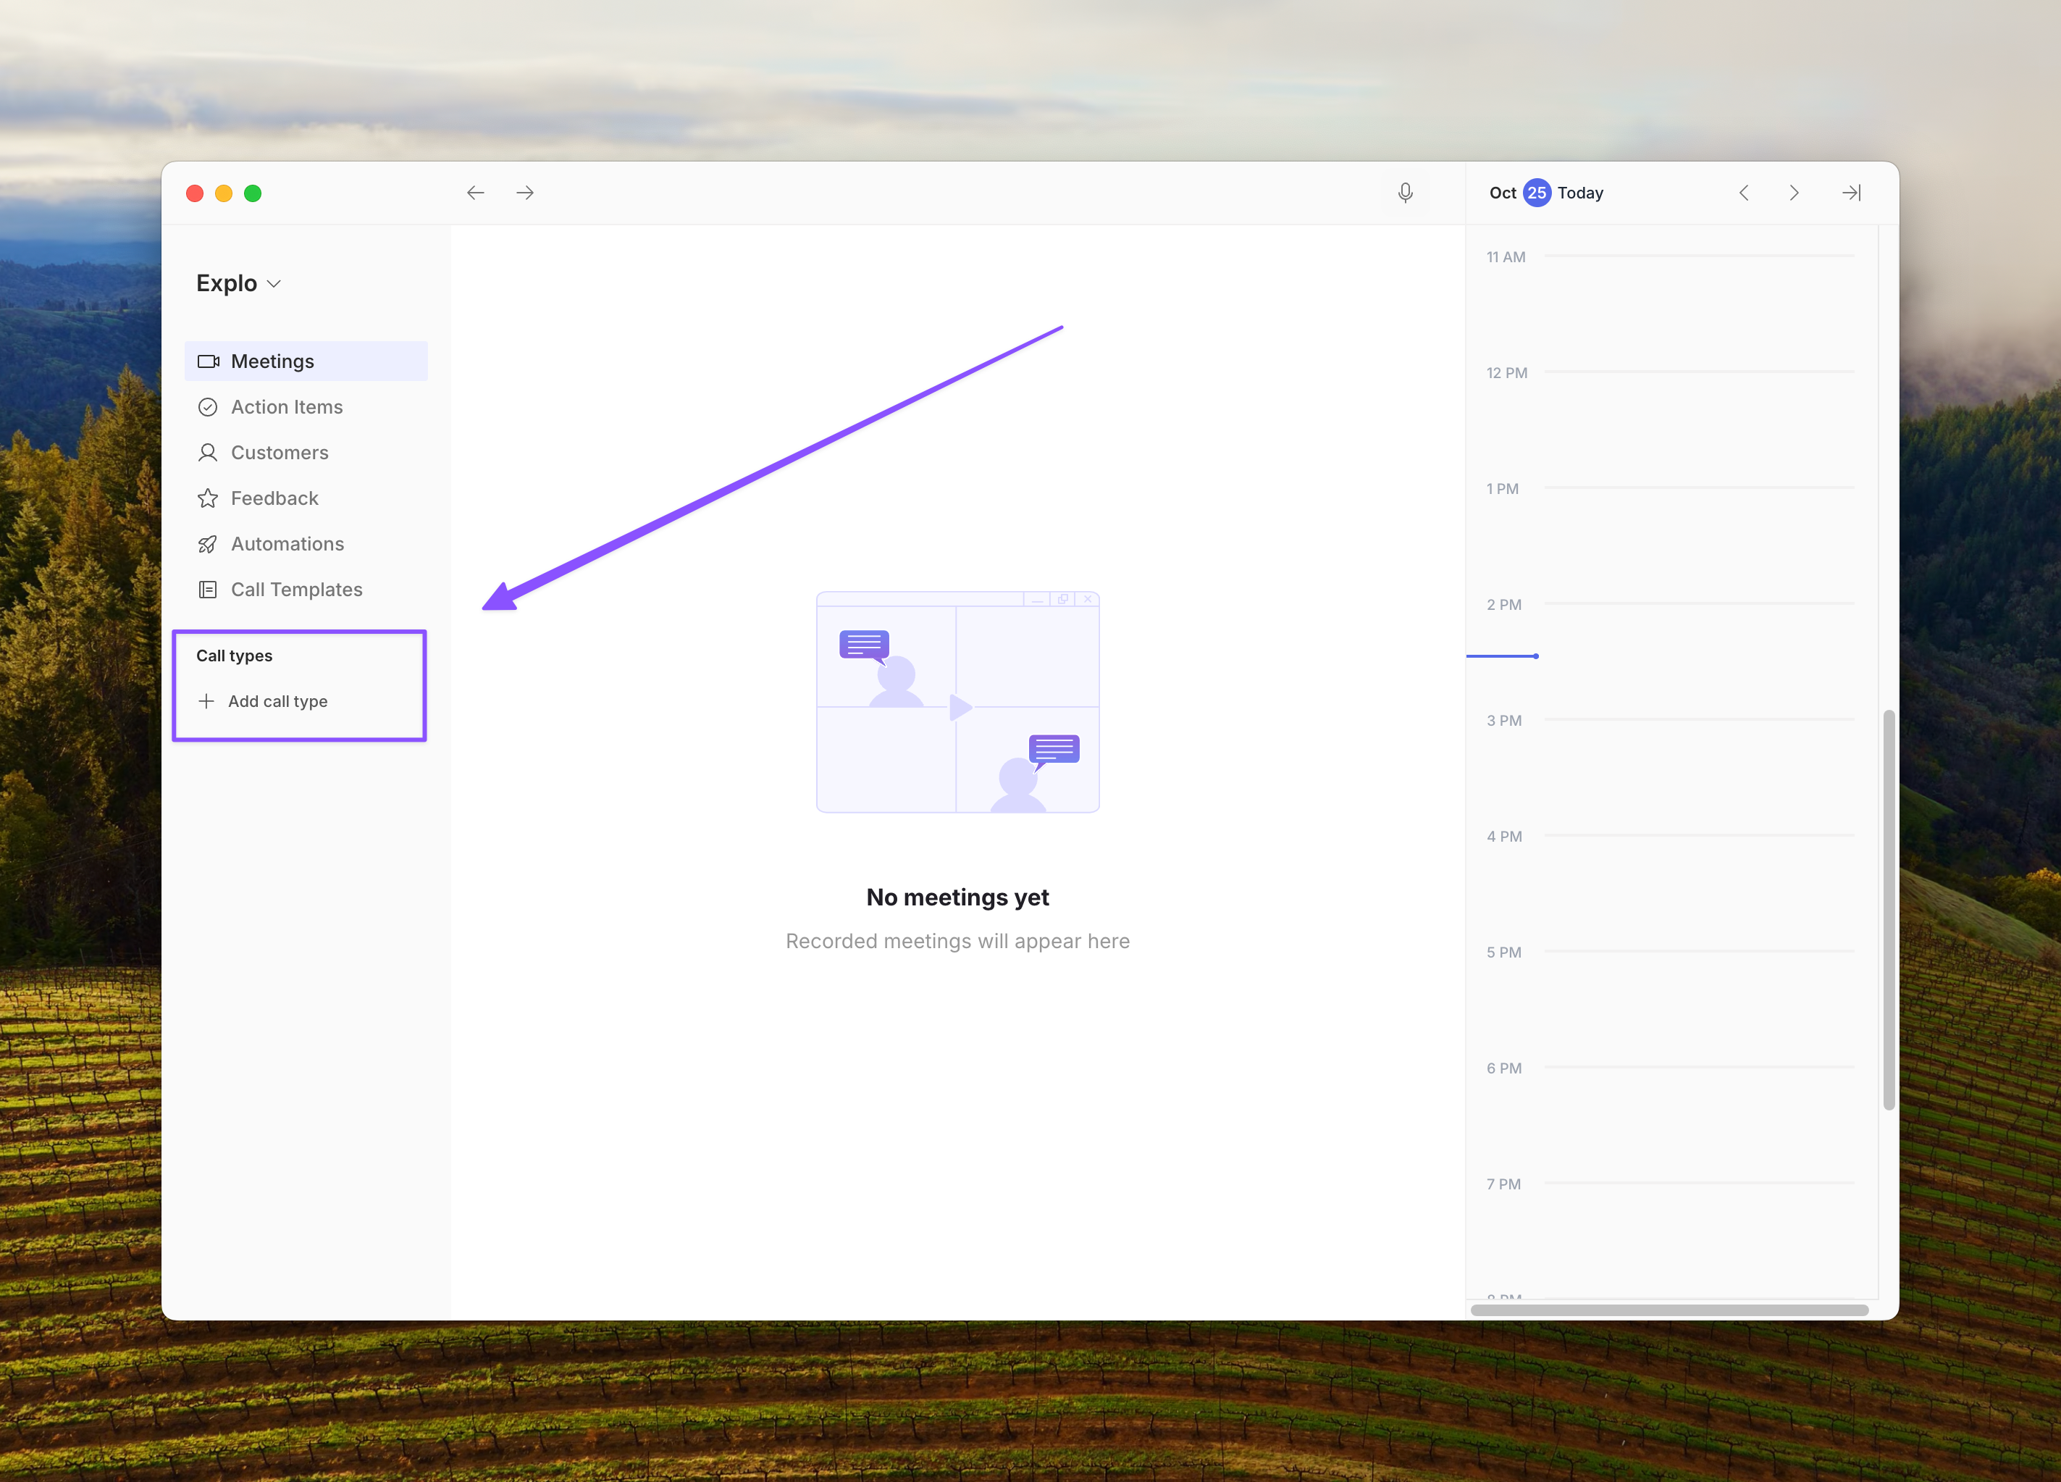Viewport: 2061px width, 1482px height.
Task: Click the vertical calendar scrollbar
Action: pyautogui.click(x=1889, y=909)
